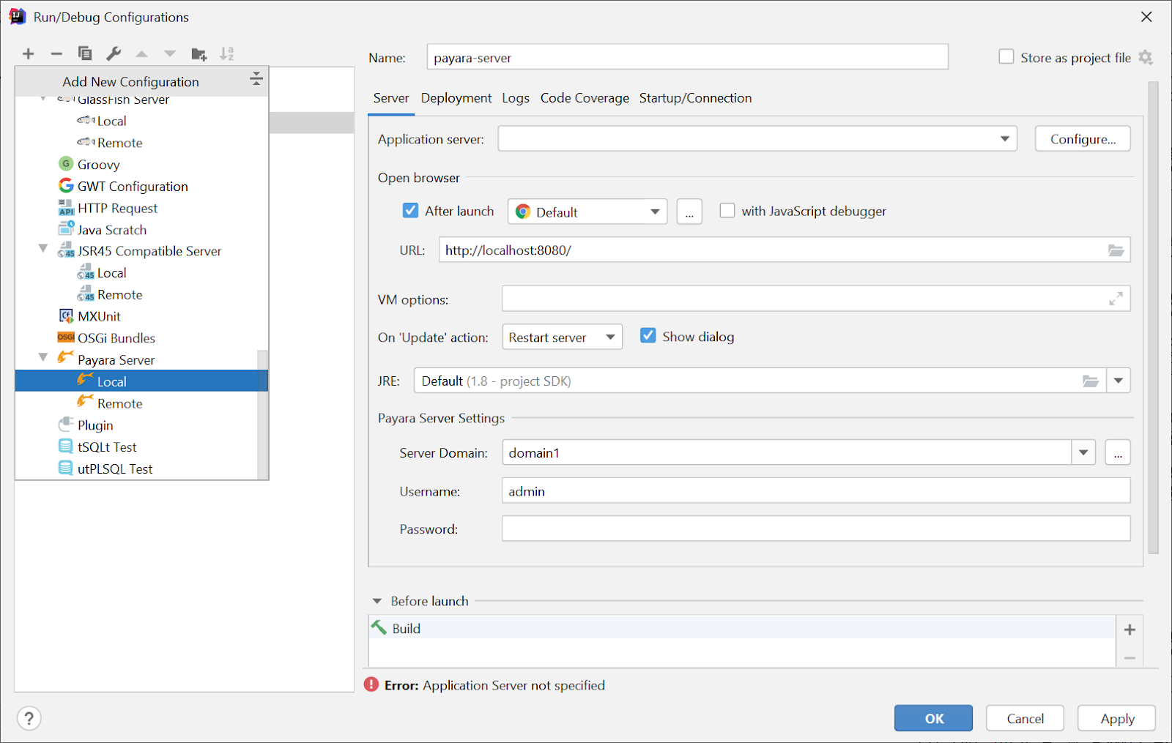Screen dimensions: 1172x743
Task: Open the On Update action dropdown
Action: point(609,337)
